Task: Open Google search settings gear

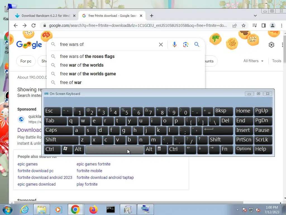Action: point(271,45)
